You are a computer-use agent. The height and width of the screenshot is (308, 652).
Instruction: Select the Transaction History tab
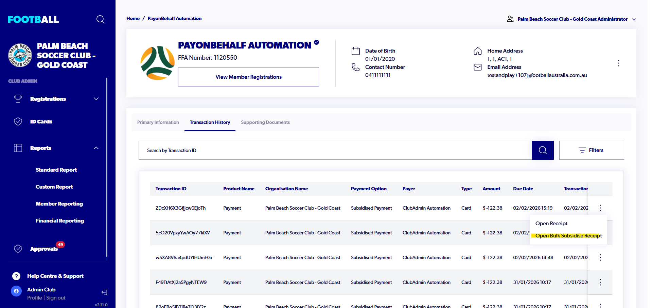(x=210, y=122)
